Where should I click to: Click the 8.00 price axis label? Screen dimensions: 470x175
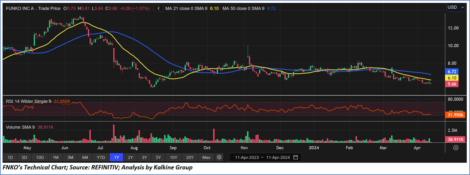click(x=452, y=63)
